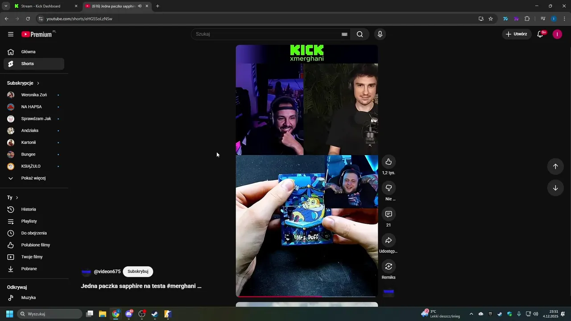This screenshot has width=571, height=321.
Task: Start voice search with microphone
Action: coord(380,34)
